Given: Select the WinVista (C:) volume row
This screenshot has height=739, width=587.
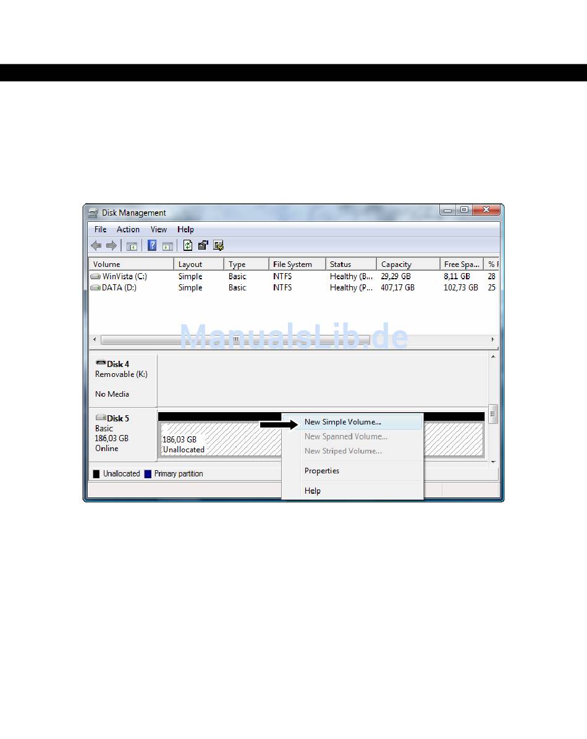Looking at the screenshot, I should click(x=293, y=276).
